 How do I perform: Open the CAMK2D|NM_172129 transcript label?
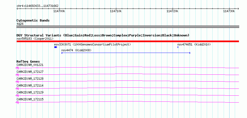30,92
